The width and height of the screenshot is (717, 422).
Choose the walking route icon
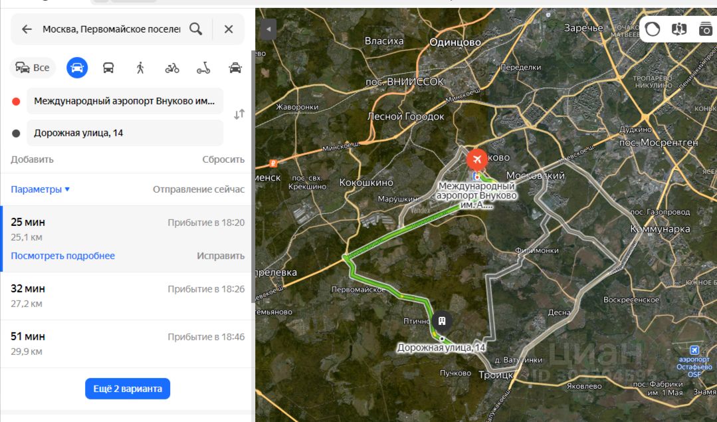tap(140, 68)
